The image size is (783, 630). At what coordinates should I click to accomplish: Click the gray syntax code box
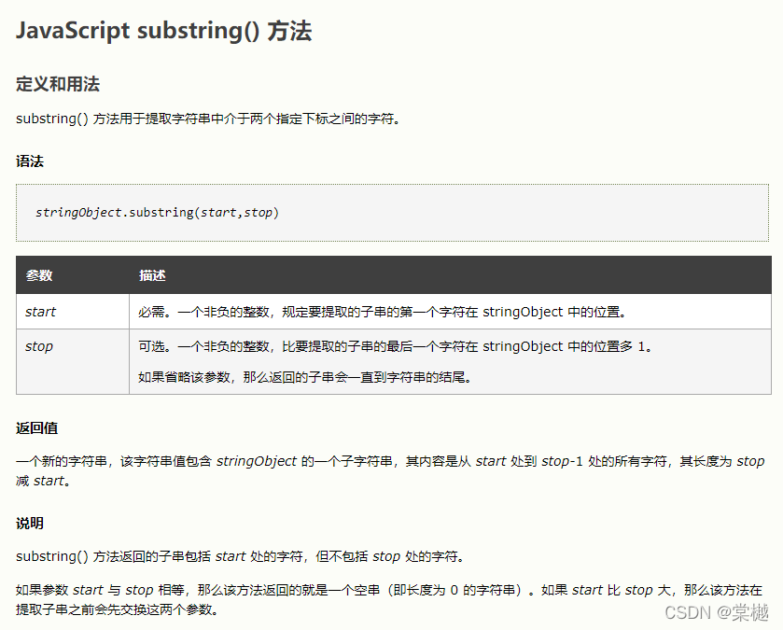pyautogui.click(x=392, y=212)
